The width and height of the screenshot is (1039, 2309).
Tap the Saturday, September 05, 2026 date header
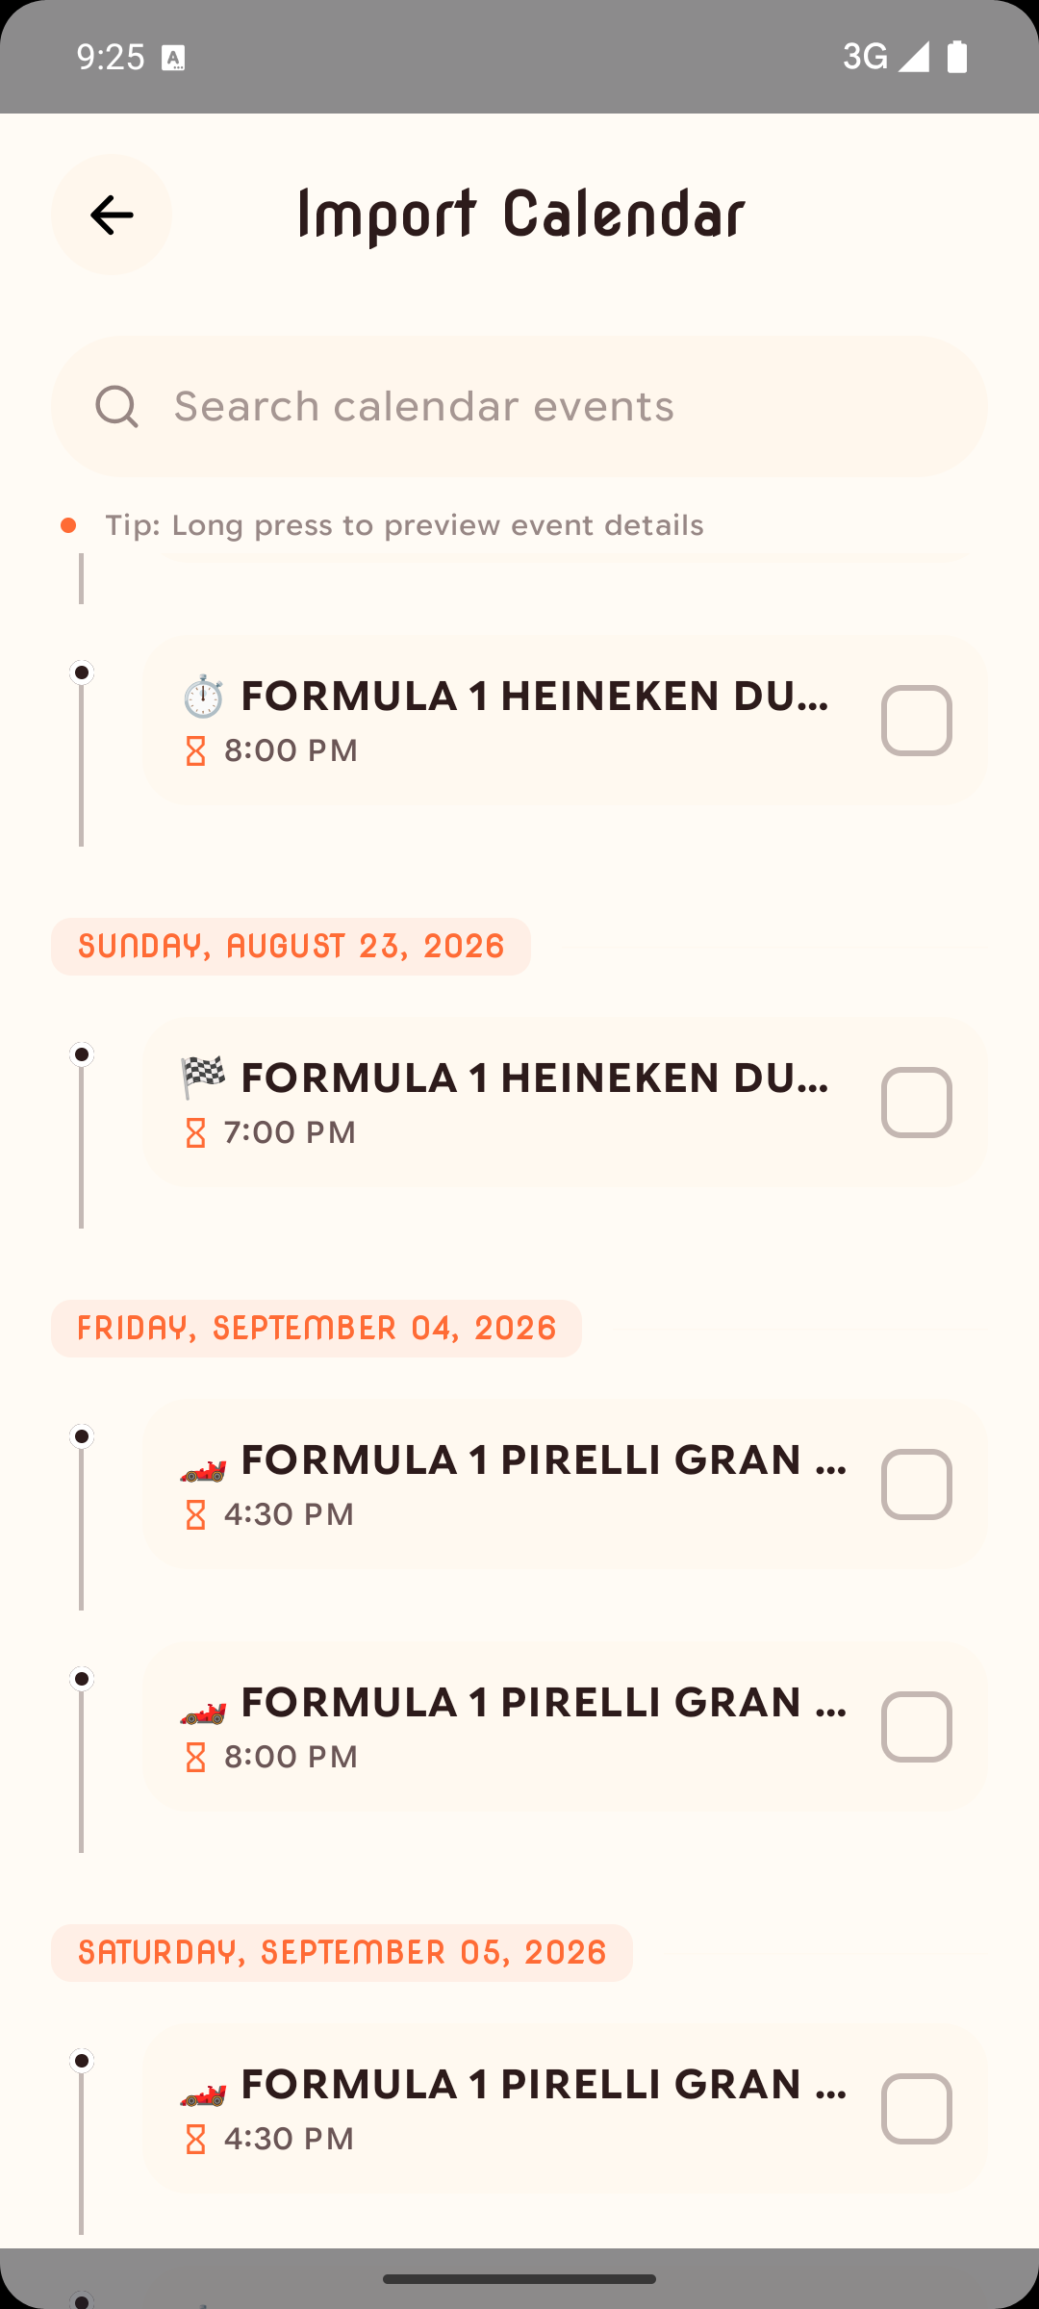tap(342, 1953)
